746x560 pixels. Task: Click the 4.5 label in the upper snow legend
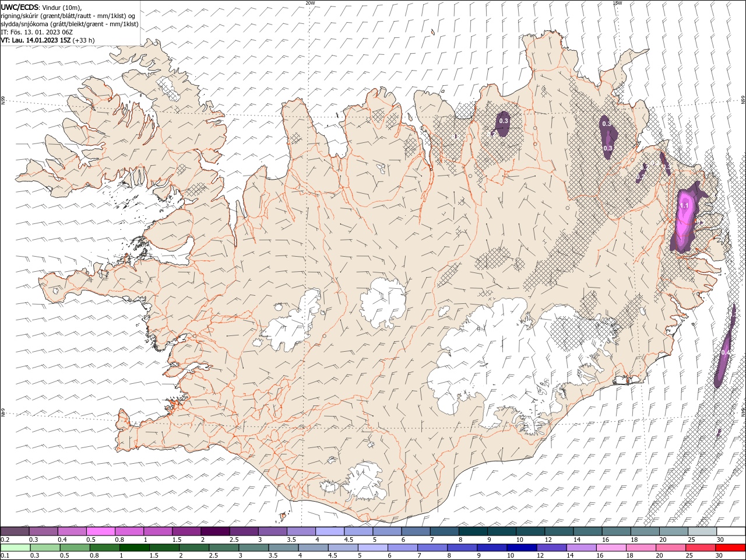click(349, 540)
